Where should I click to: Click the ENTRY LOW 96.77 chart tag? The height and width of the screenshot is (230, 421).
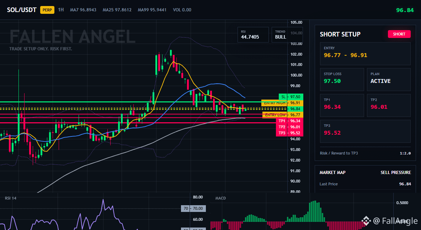coord(283,115)
